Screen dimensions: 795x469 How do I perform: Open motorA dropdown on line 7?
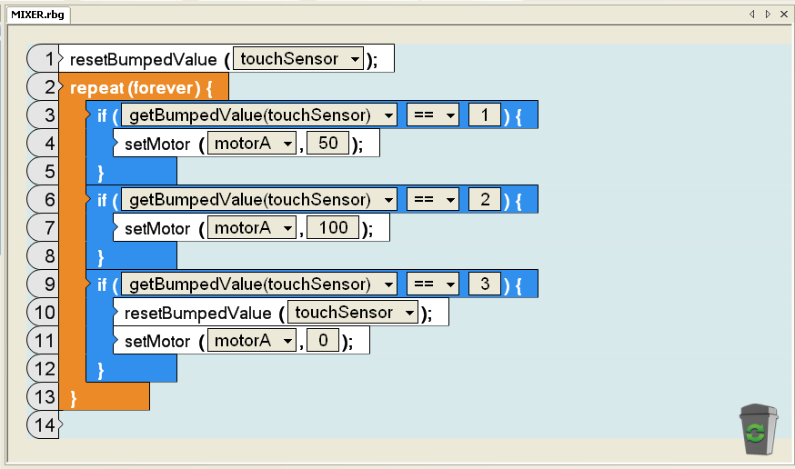pos(251,228)
